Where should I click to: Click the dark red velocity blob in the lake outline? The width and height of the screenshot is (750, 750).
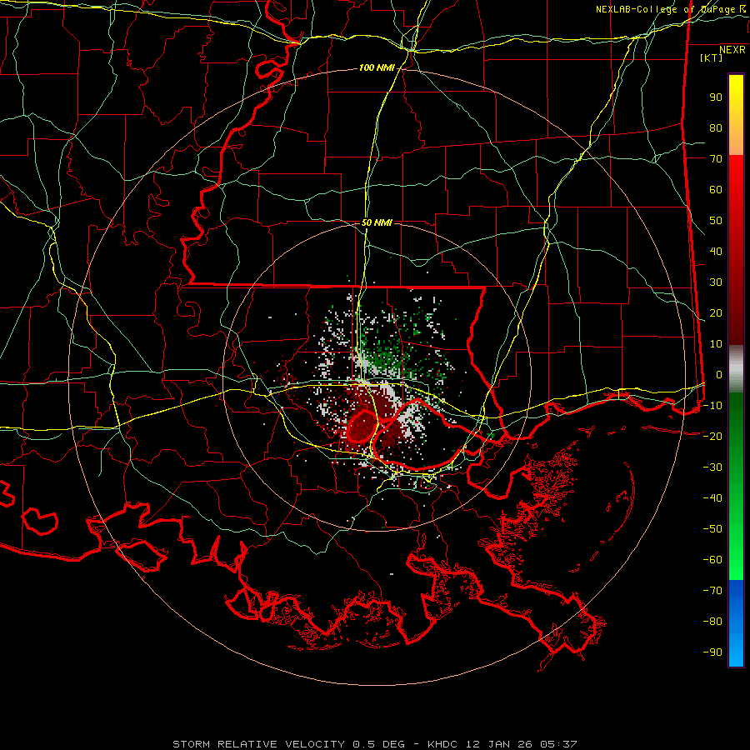click(362, 427)
